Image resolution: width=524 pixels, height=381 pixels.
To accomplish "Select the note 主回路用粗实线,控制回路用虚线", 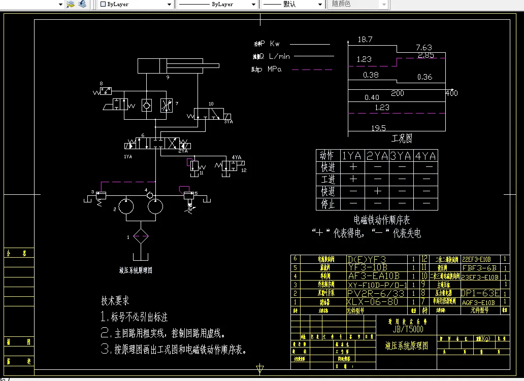I will tap(163, 333).
